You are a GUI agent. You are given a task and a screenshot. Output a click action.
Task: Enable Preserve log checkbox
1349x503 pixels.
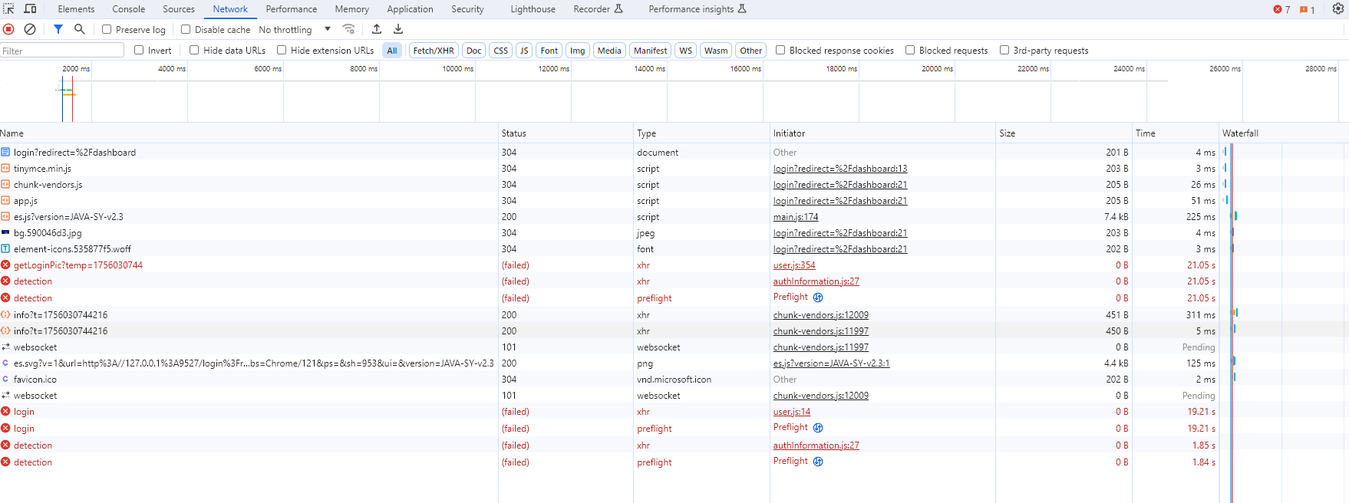point(107,29)
